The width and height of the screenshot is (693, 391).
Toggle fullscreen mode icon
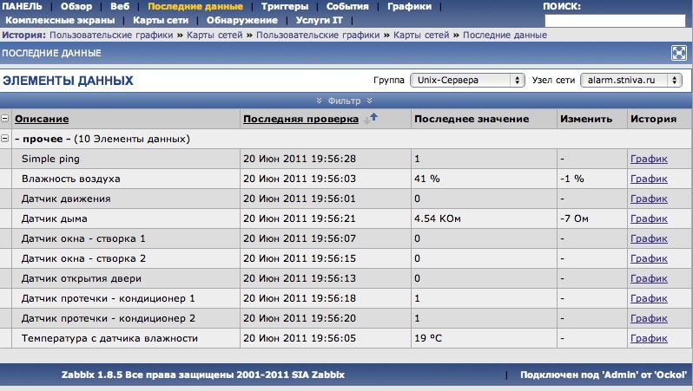(679, 53)
